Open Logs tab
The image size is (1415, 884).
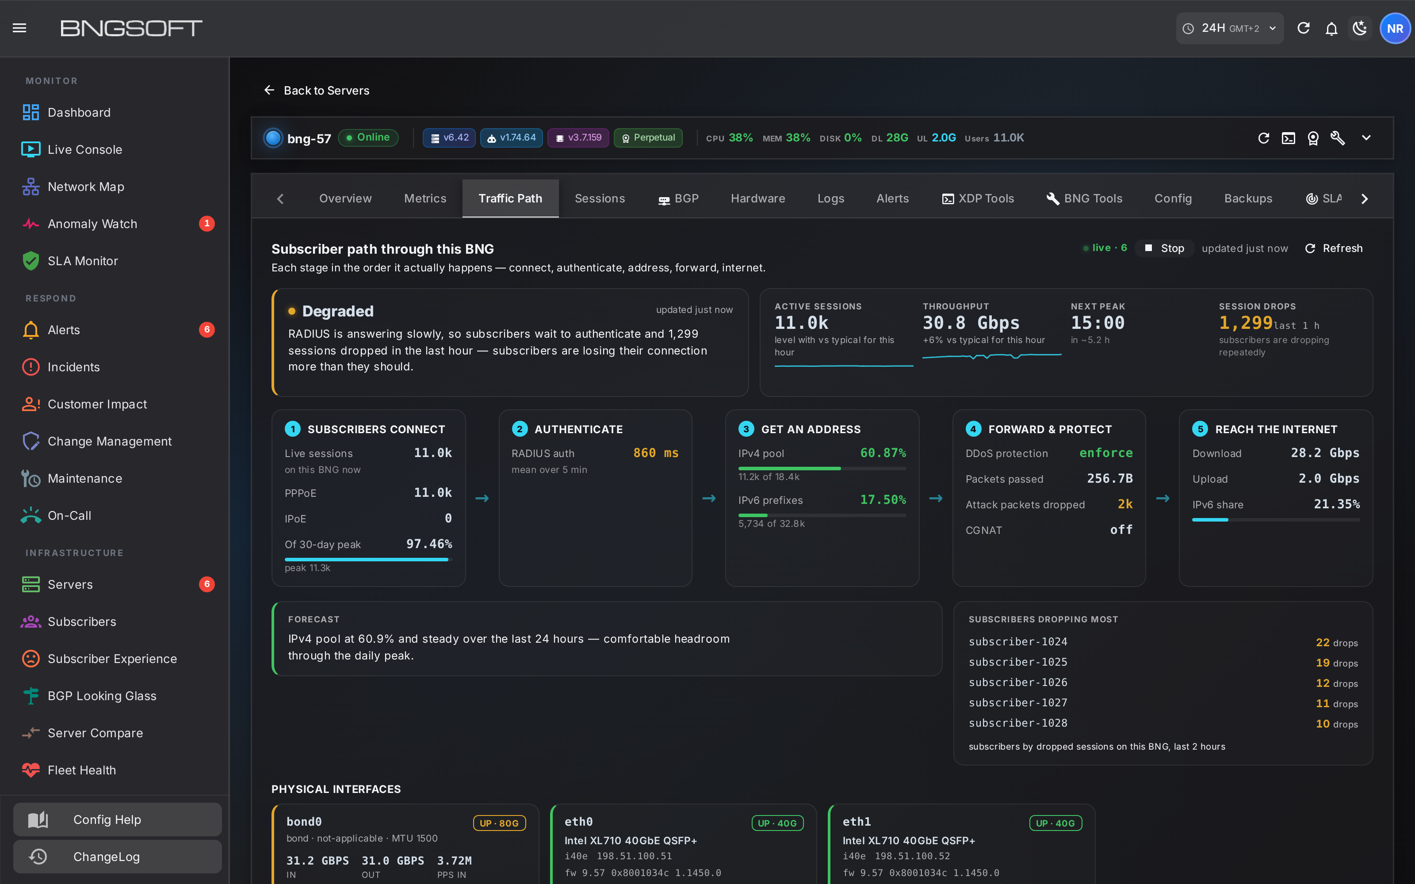click(831, 199)
